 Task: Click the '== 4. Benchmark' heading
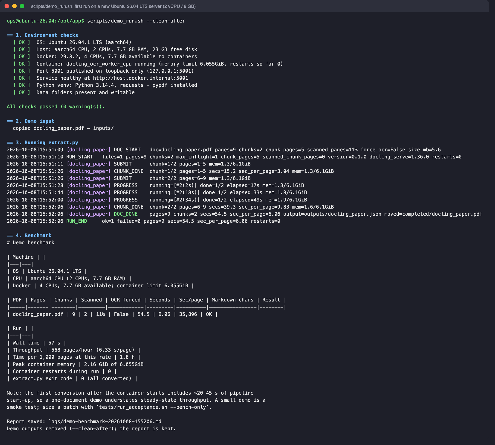[x=29, y=235]
